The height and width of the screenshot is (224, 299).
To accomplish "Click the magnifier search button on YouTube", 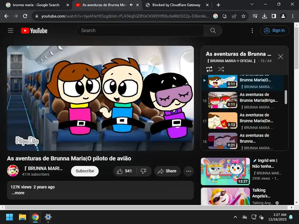I will pyautogui.click(x=213, y=30).
